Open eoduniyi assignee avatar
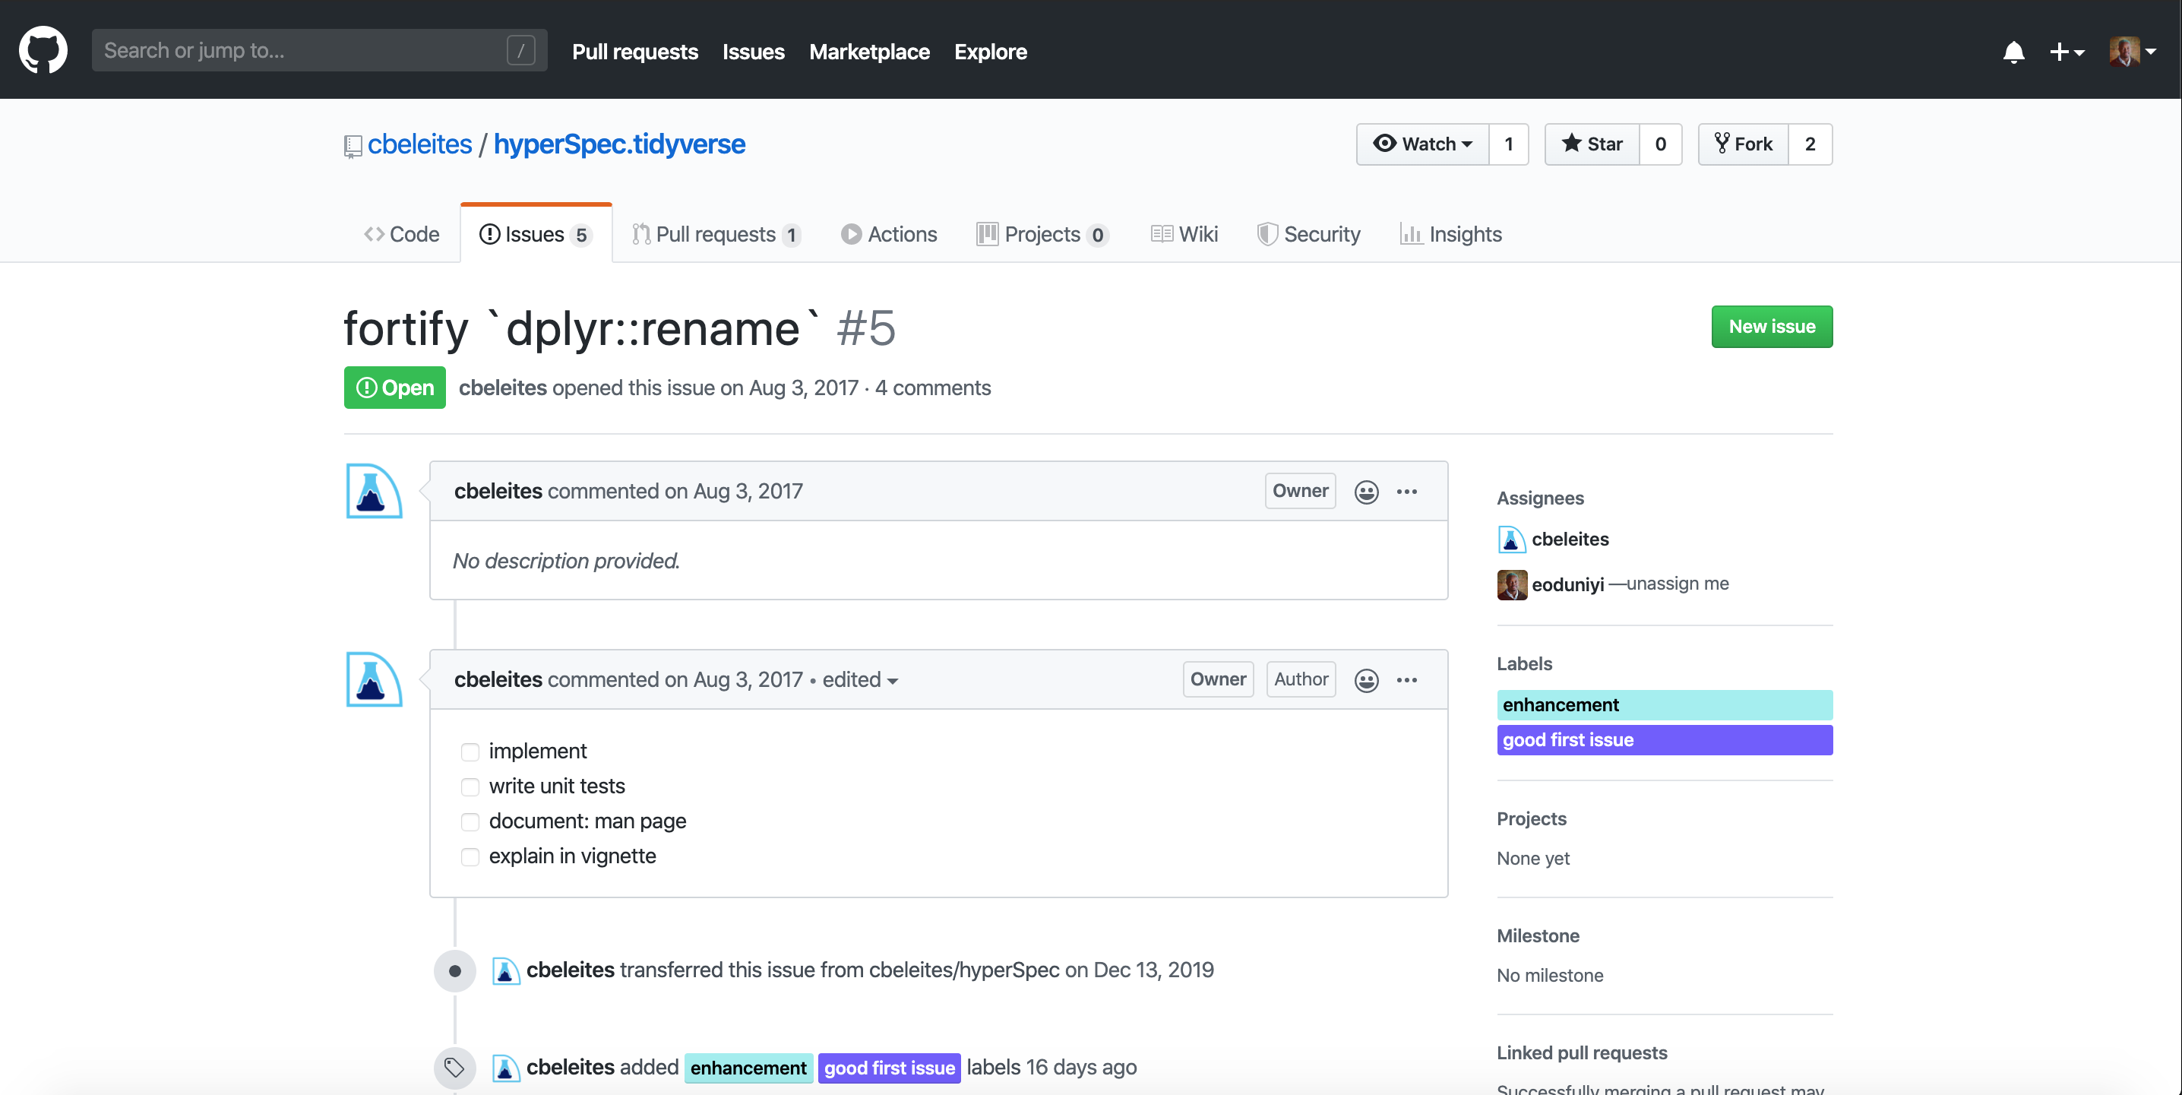The image size is (2182, 1095). (x=1511, y=584)
